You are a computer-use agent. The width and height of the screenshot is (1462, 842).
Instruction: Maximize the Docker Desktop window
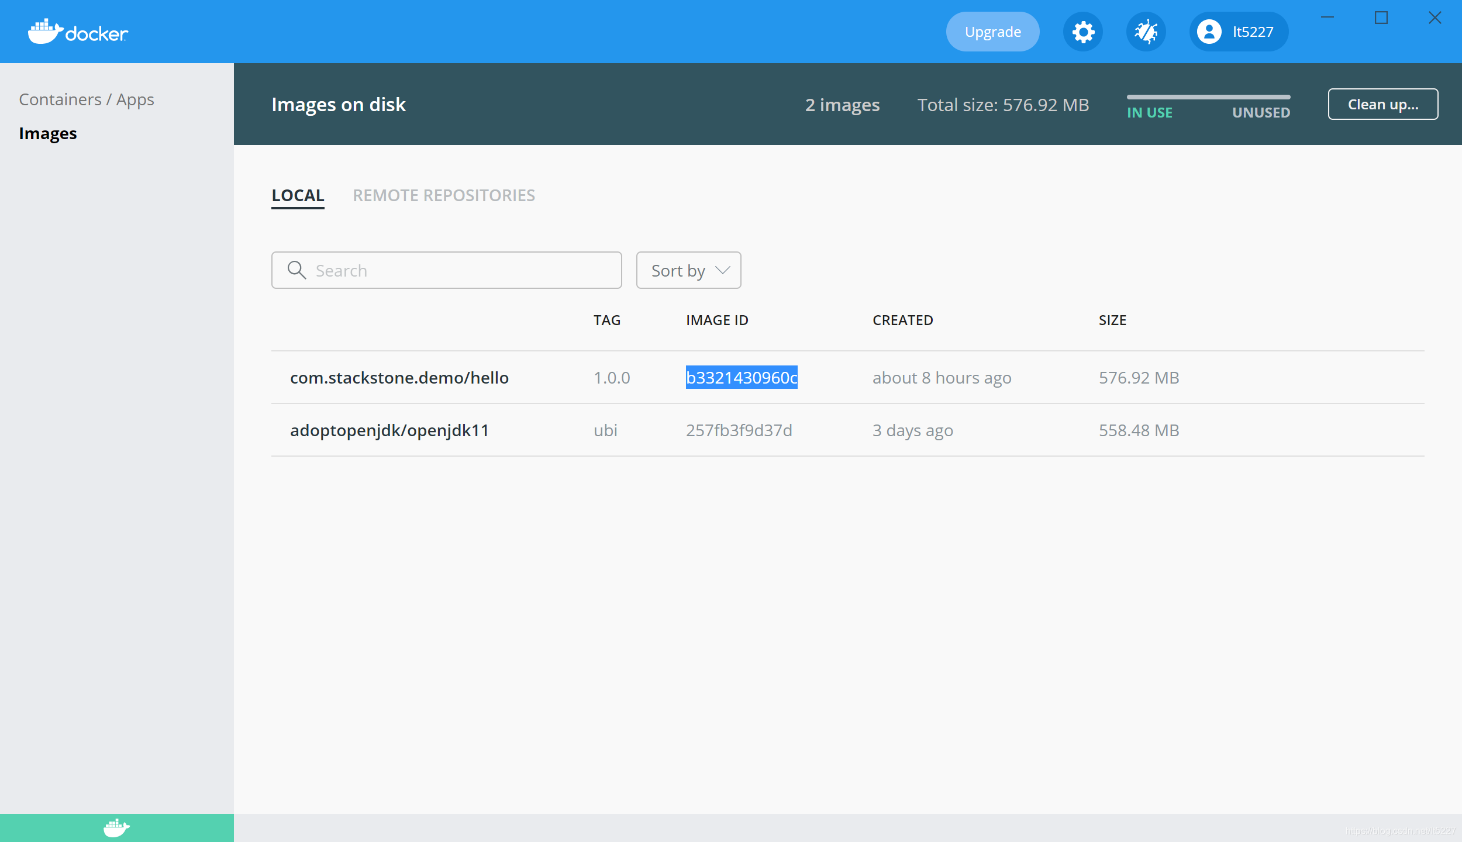1381,18
